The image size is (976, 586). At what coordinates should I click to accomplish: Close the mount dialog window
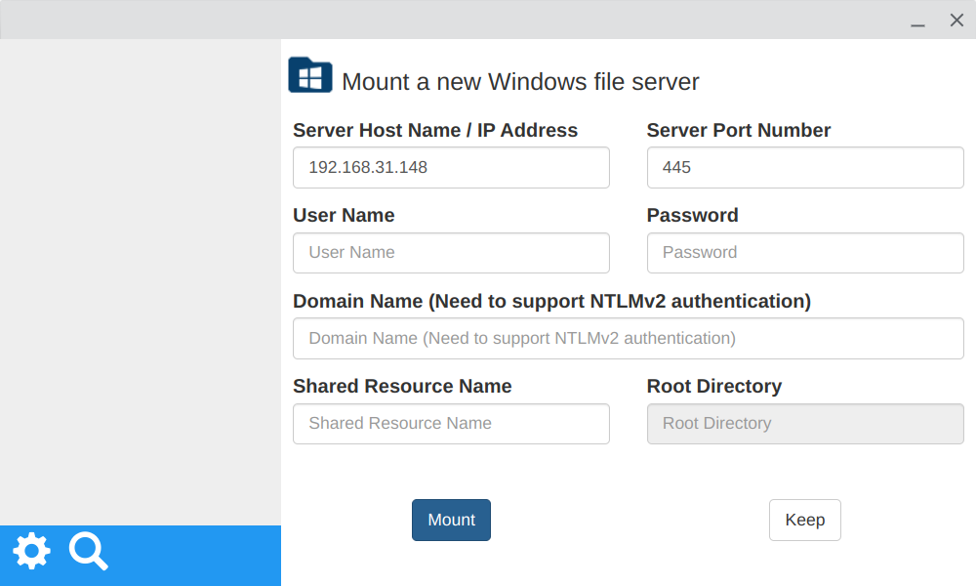coord(956,21)
